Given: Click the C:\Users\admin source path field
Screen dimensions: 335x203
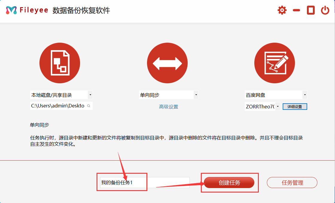Looking at the screenshot, I should [x=58, y=106].
